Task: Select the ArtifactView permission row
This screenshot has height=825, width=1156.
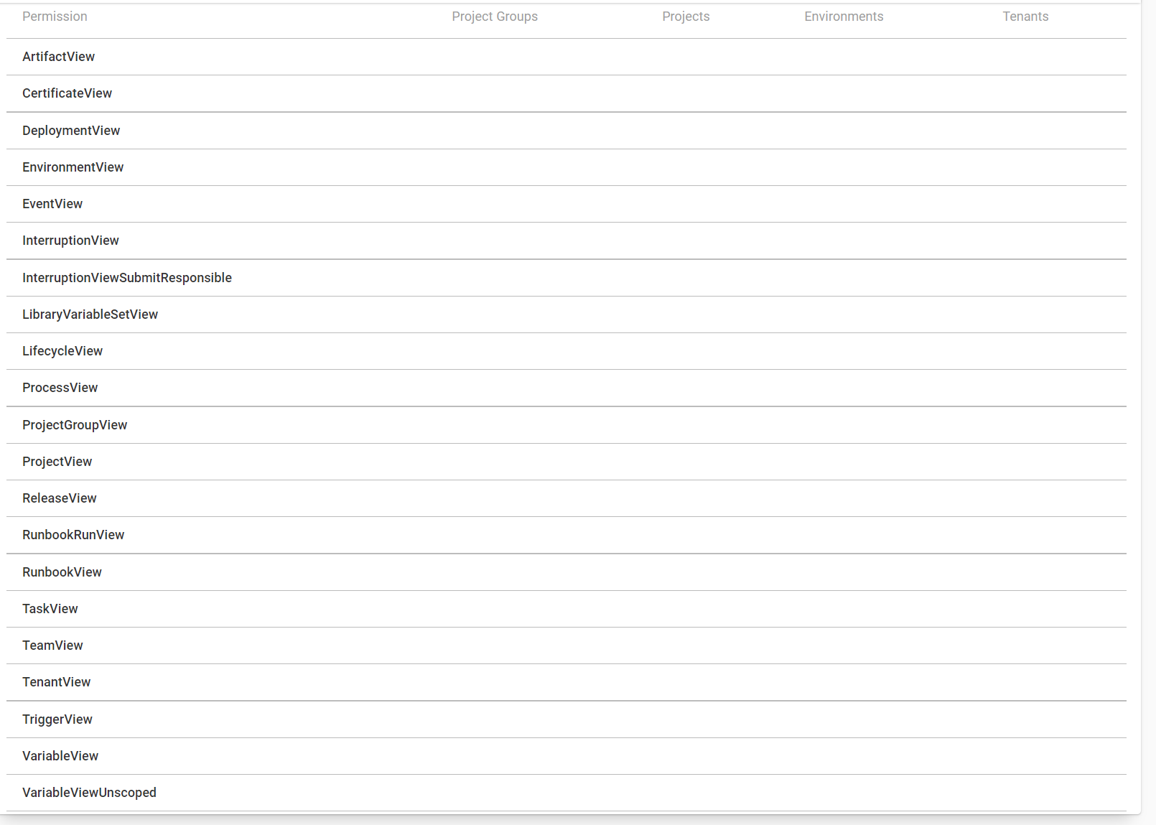Action: [58, 57]
